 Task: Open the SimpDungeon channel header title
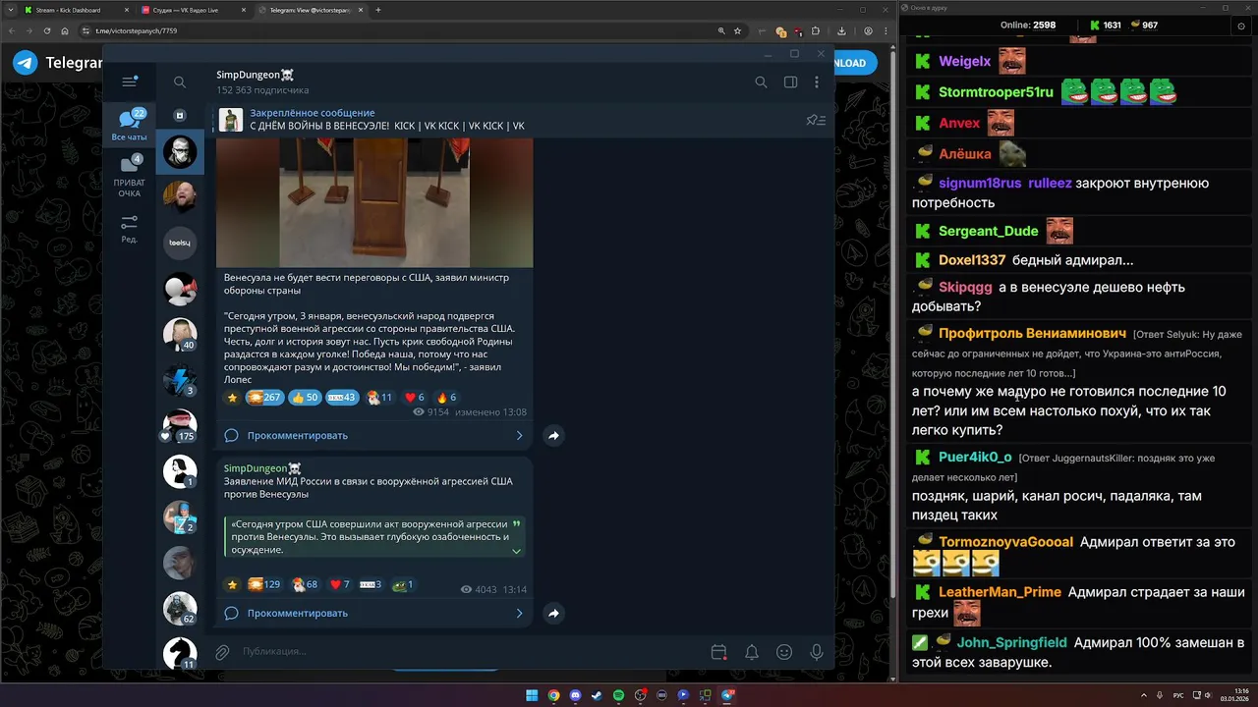[256, 75]
